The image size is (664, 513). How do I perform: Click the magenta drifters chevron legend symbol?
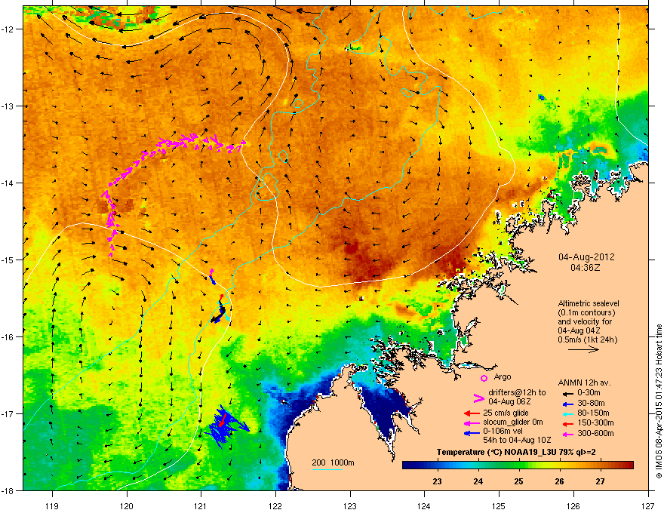point(478,398)
